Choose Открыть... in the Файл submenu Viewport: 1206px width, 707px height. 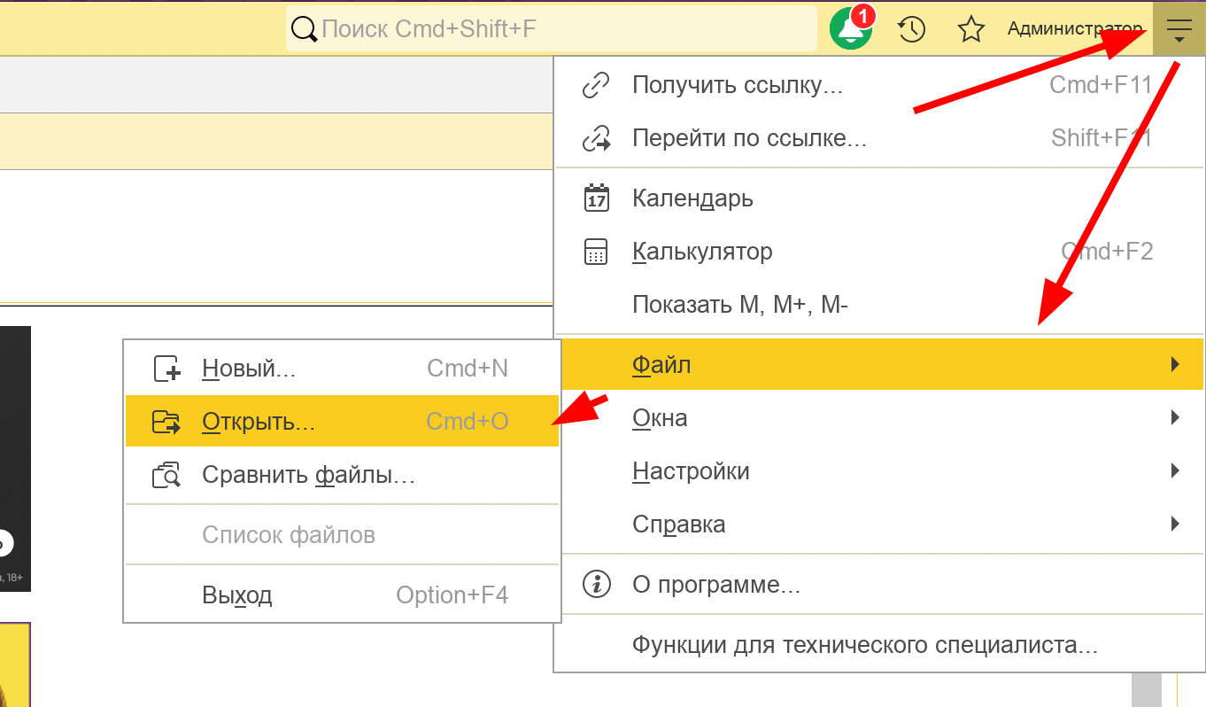342,421
